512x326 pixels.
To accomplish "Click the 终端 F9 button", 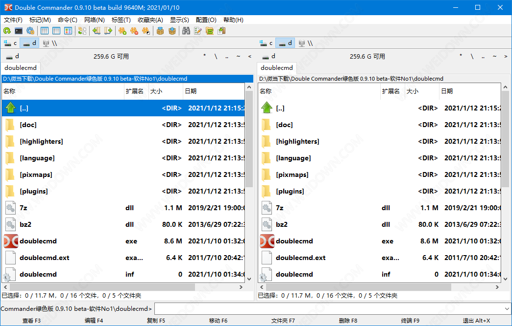I will pos(410,321).
